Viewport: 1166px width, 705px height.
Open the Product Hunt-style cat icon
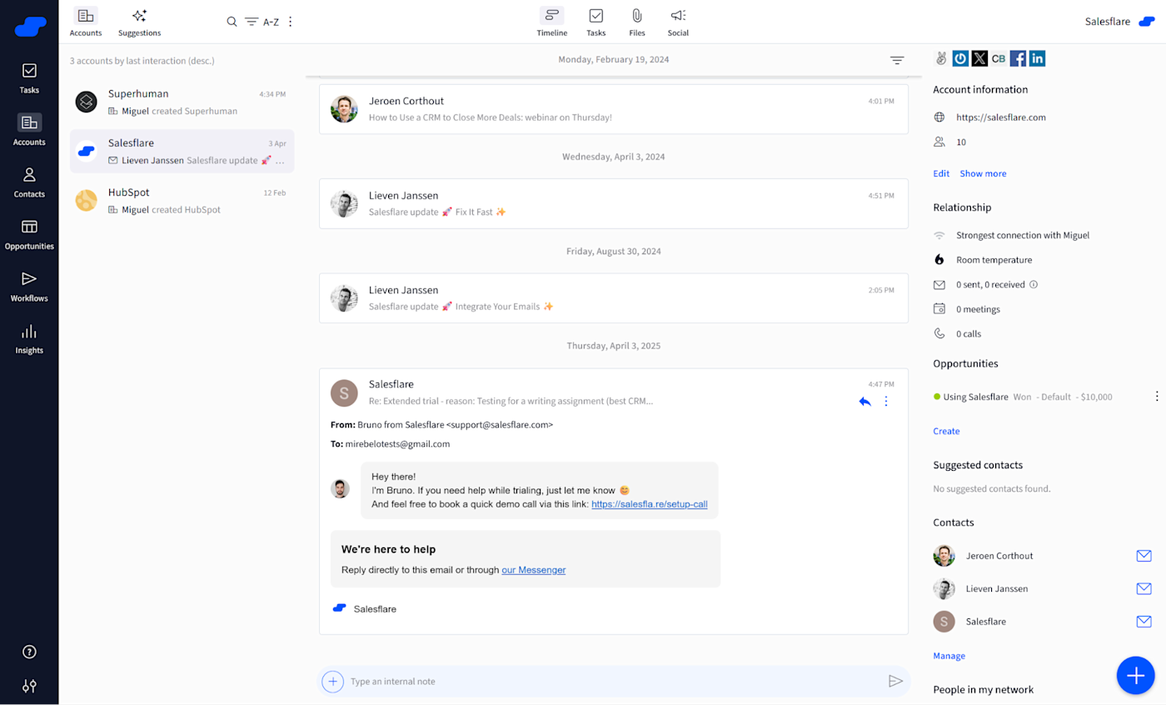(941, 58)
